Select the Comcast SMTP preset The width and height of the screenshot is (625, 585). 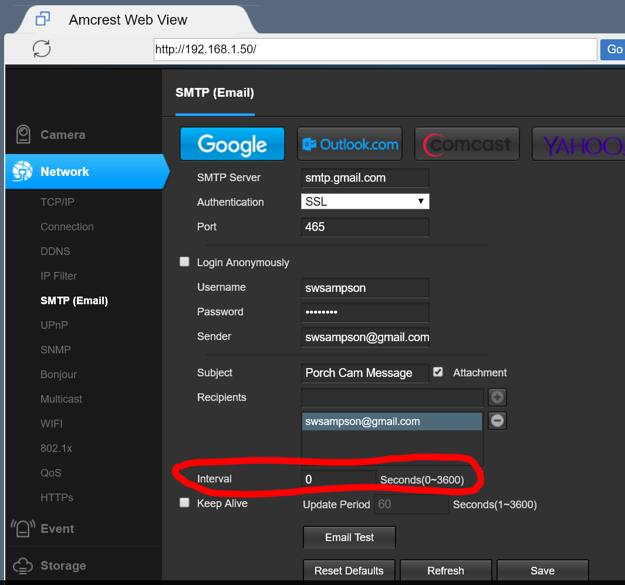pyautogui.click(x=467, y=144)
